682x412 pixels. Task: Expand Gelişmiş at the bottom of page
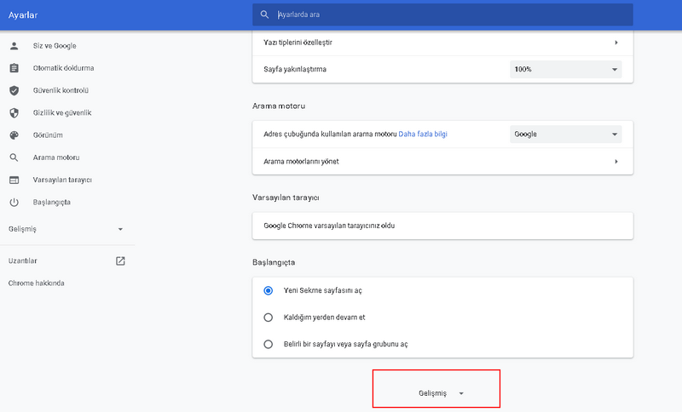tap(436, 393)
